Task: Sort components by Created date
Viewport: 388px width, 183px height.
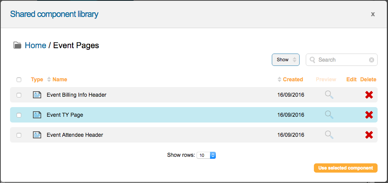Action: point(292,79)
